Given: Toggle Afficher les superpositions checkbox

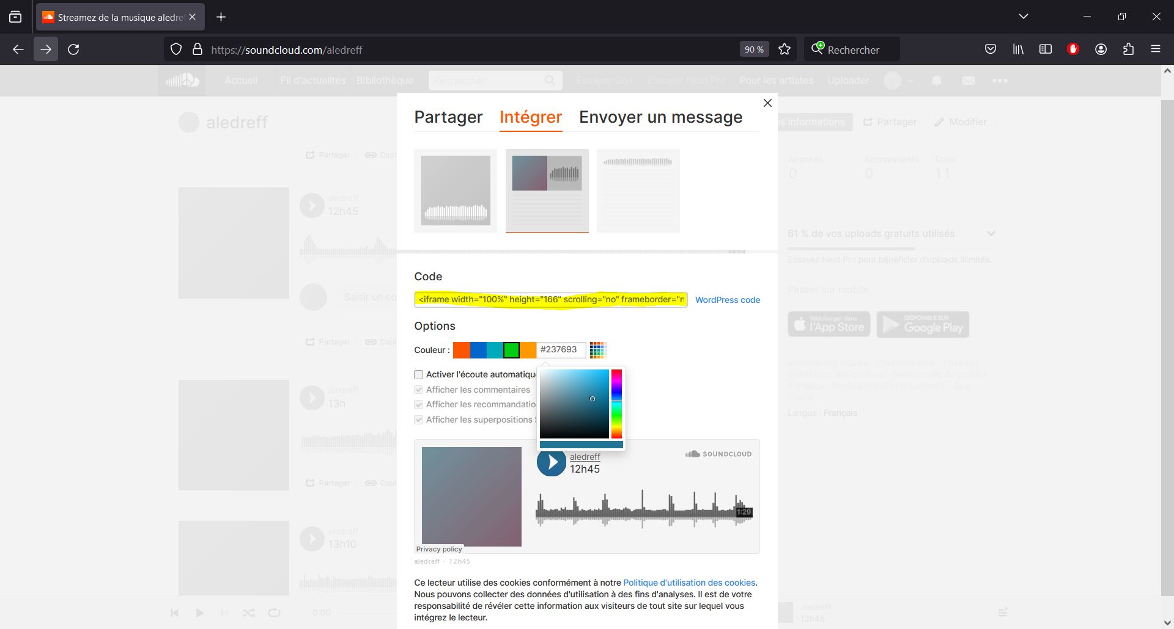Looking at the screenshot, I should 418,420.
